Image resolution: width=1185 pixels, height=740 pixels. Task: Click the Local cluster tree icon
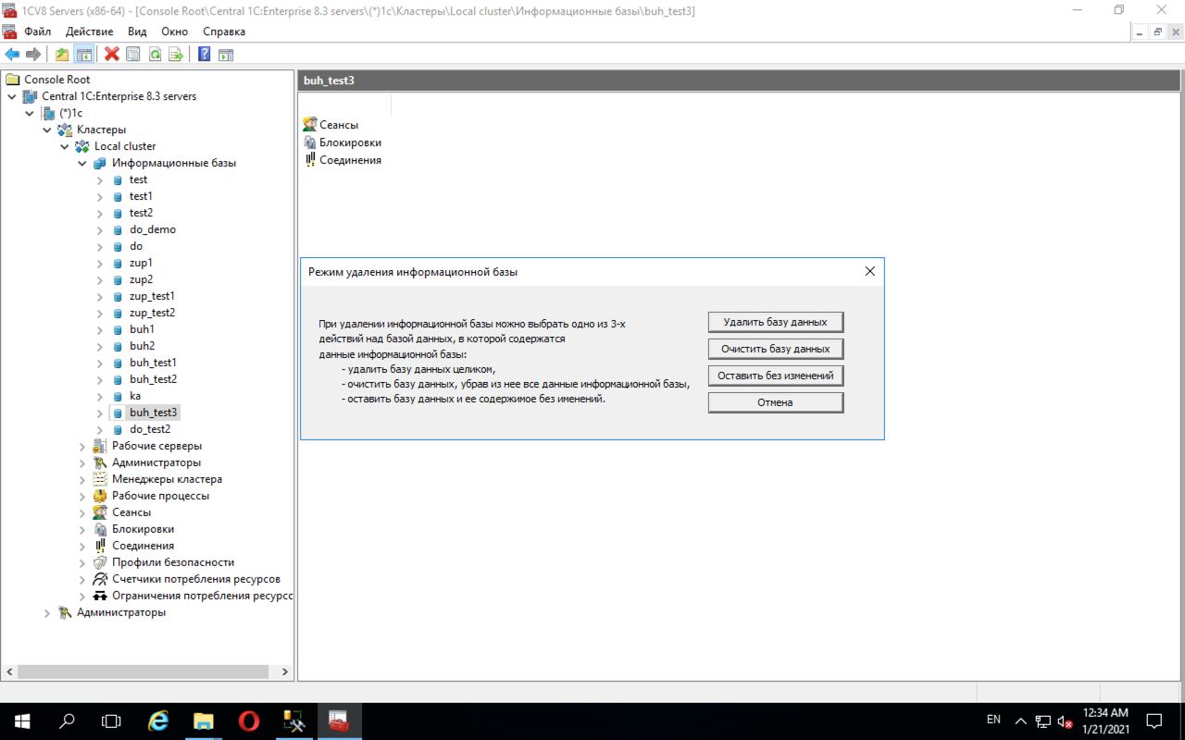point(82,146)
